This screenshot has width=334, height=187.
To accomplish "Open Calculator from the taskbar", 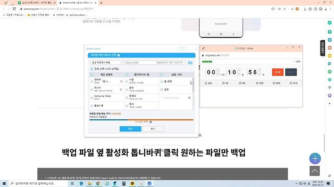I will tap(124, 183).
